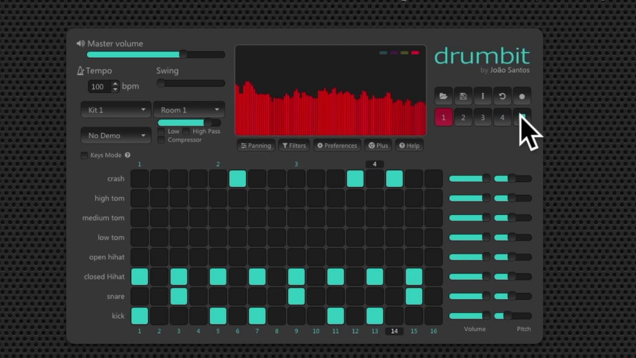The height and width of the screenshot is (358, 636).
Task: Adjust the Master volume slider
Action: pos(156,55)
